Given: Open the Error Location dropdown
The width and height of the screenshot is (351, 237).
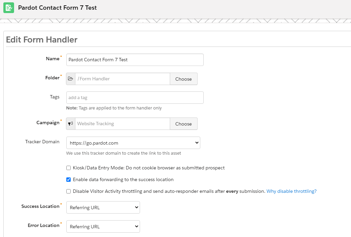Looking at the screenshot, I should [103, 227].
